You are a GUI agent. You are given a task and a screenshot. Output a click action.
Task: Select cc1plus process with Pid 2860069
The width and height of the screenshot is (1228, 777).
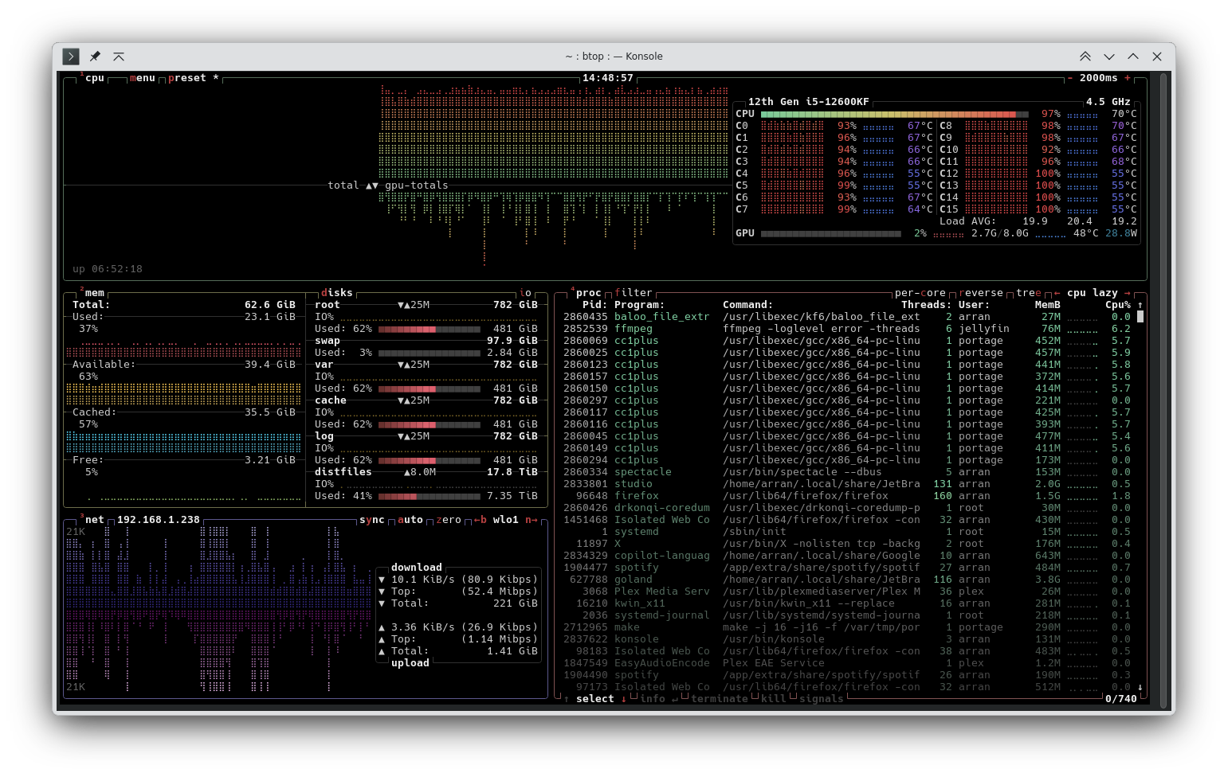coord(847,341)
